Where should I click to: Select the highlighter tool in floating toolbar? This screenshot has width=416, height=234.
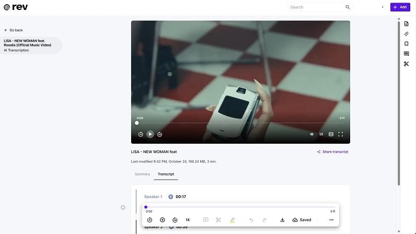pos(232,220)
